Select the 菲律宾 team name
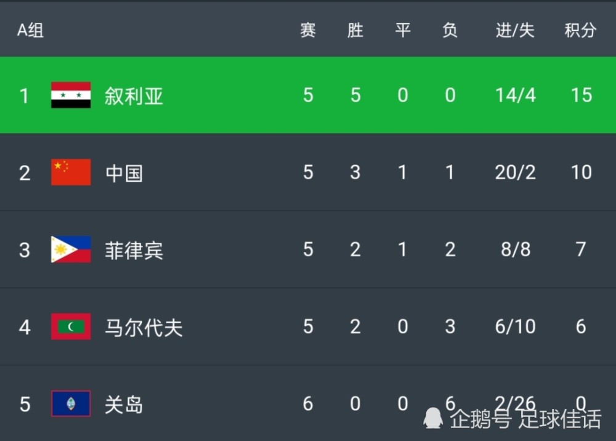The width and height of the screenshot is (616, 441). pos(134,251)
